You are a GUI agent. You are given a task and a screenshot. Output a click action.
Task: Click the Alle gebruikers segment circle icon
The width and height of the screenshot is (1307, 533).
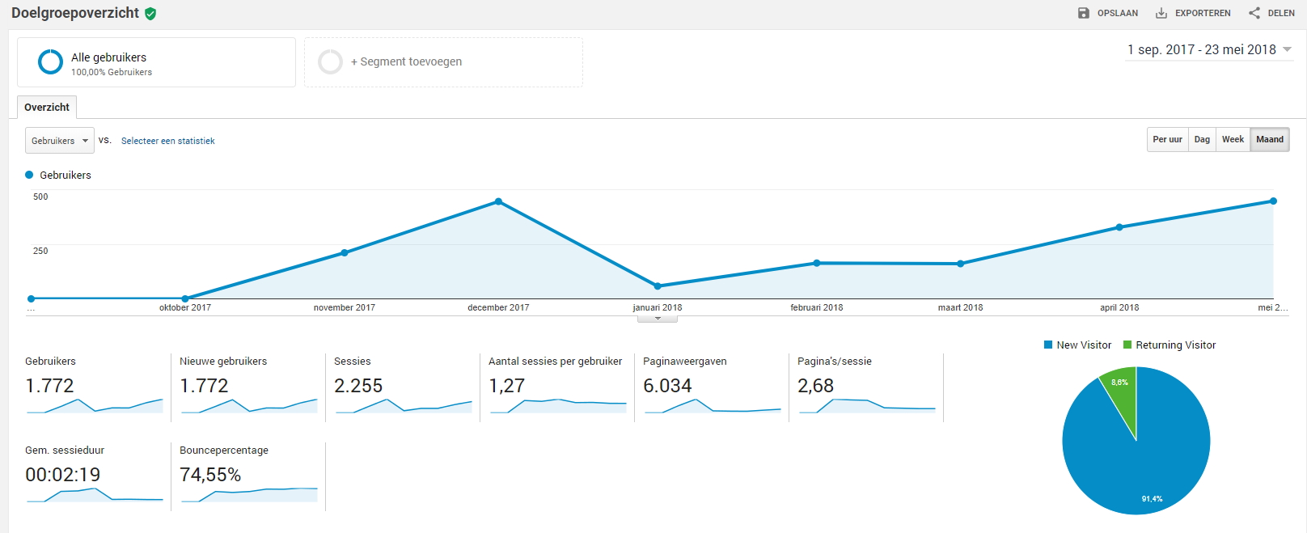(50, 62)
